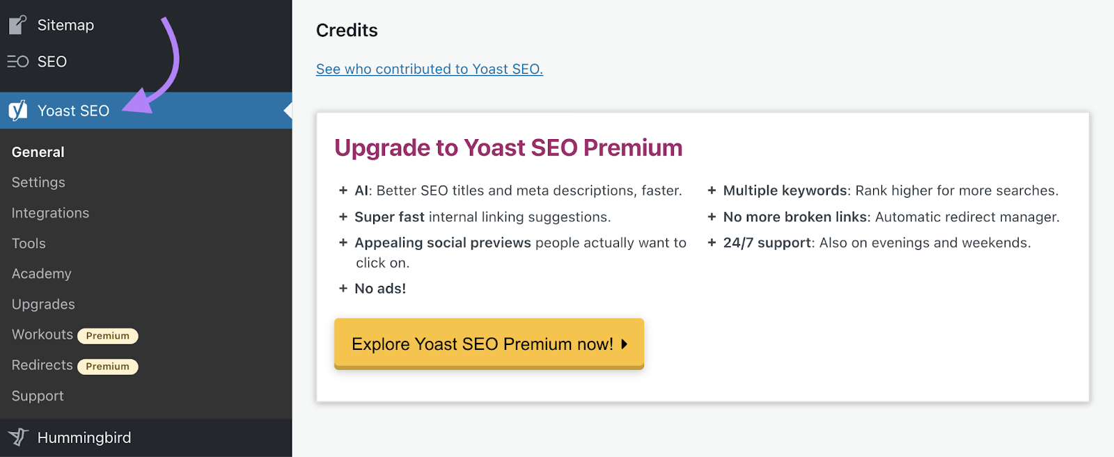The width and height of the screenshot is (1114, 457).
Task: Select the General submenu item
Action: tap(38, 152)
